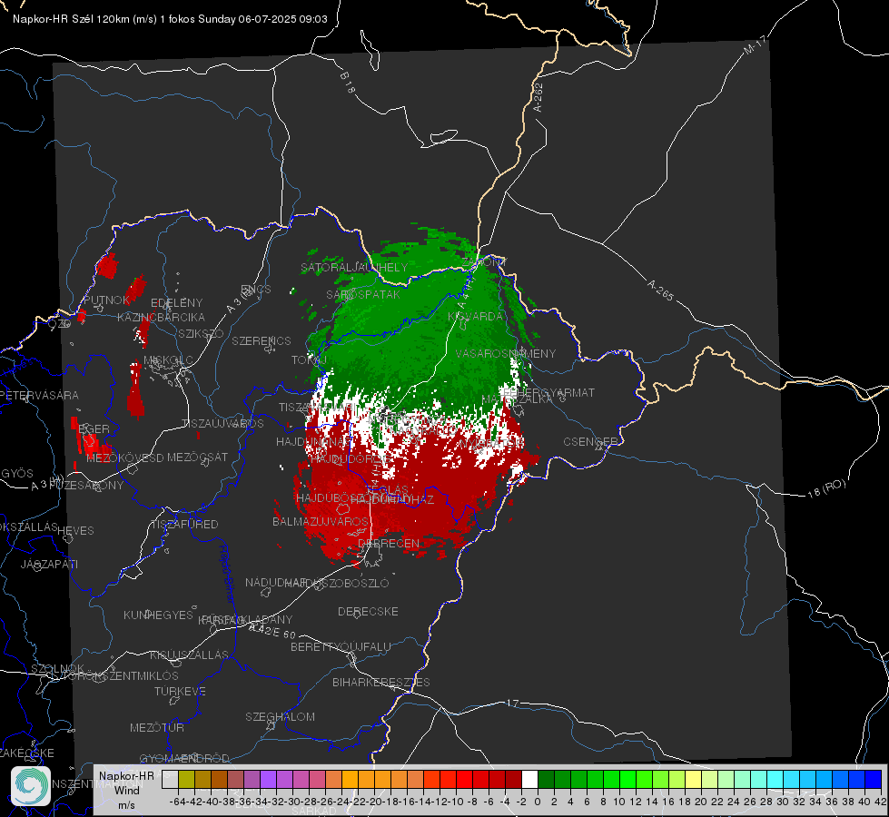Click the SÁROSPATAK label
This screenshot has height=817, width=889.
(363, 294)
